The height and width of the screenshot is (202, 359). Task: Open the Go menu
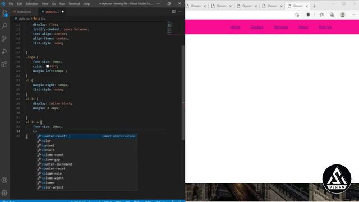pyautogui.click(x=54, y=4)
